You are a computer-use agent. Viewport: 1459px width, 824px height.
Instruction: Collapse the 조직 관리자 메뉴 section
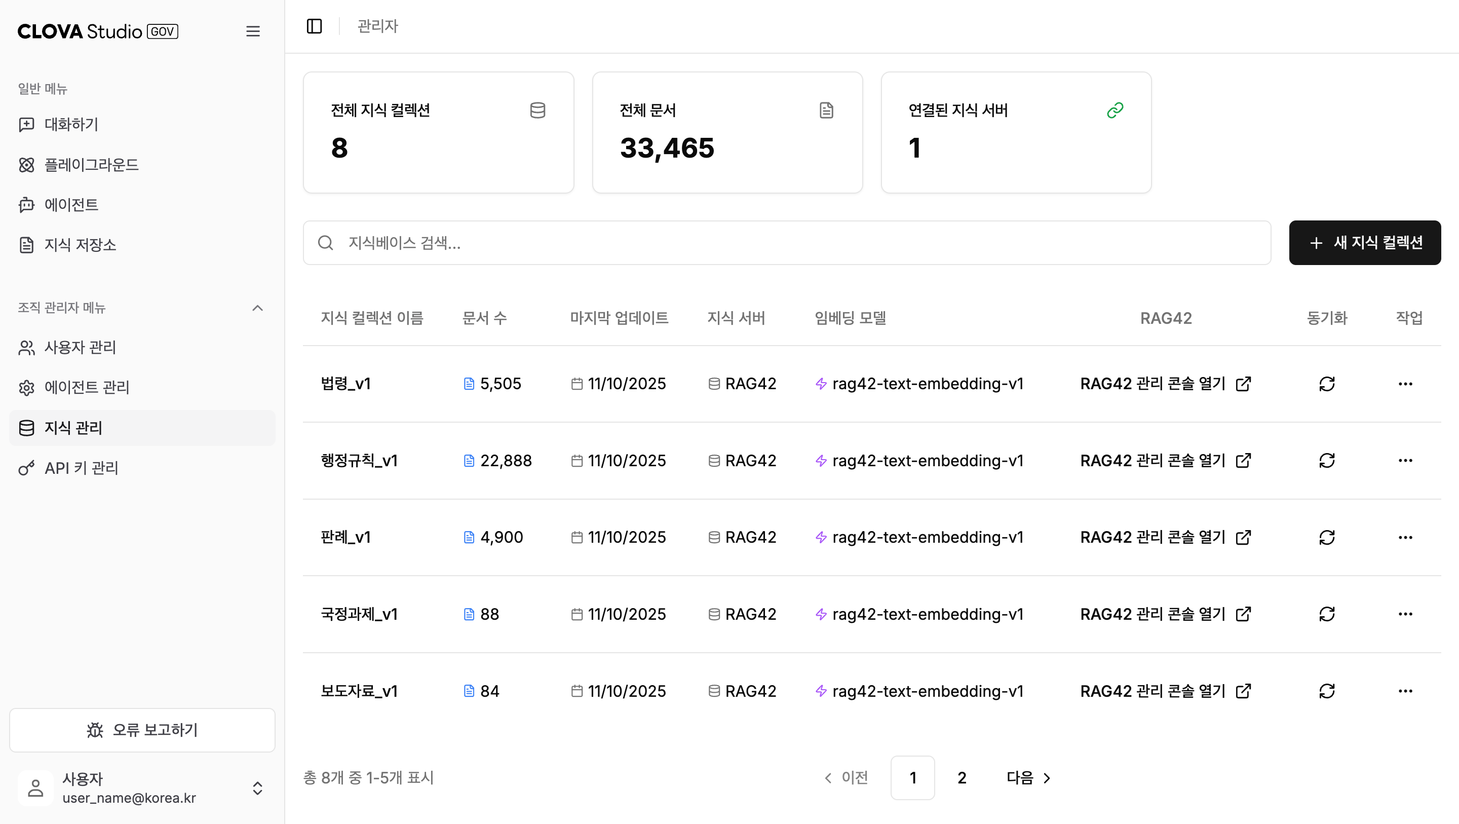258,308
